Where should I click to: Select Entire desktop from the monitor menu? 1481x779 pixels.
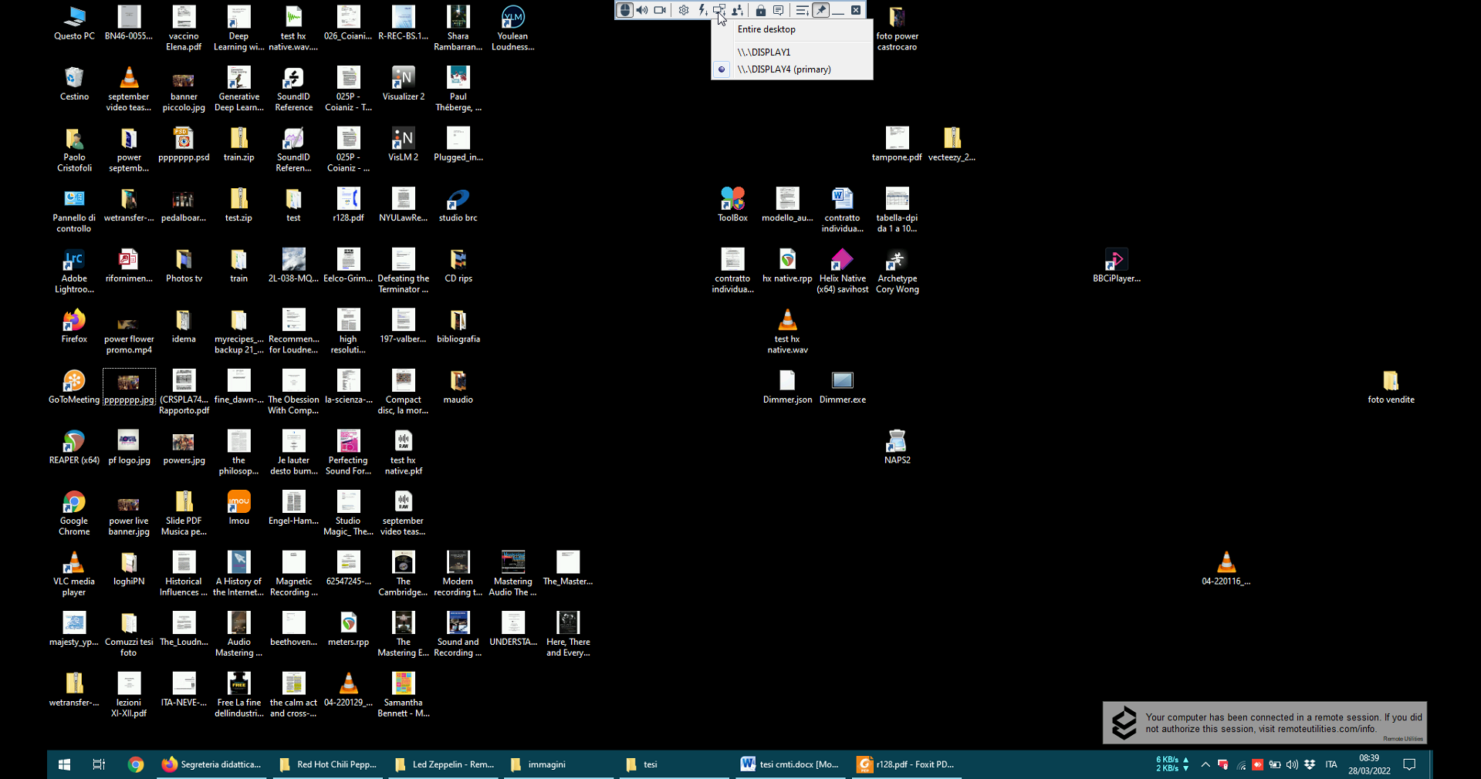click(x=766, y=29)
